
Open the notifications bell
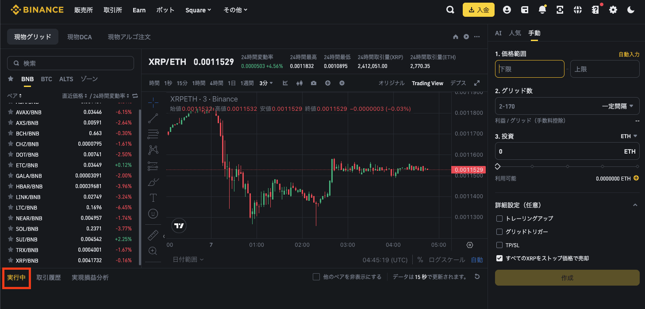tap(542, 10)
